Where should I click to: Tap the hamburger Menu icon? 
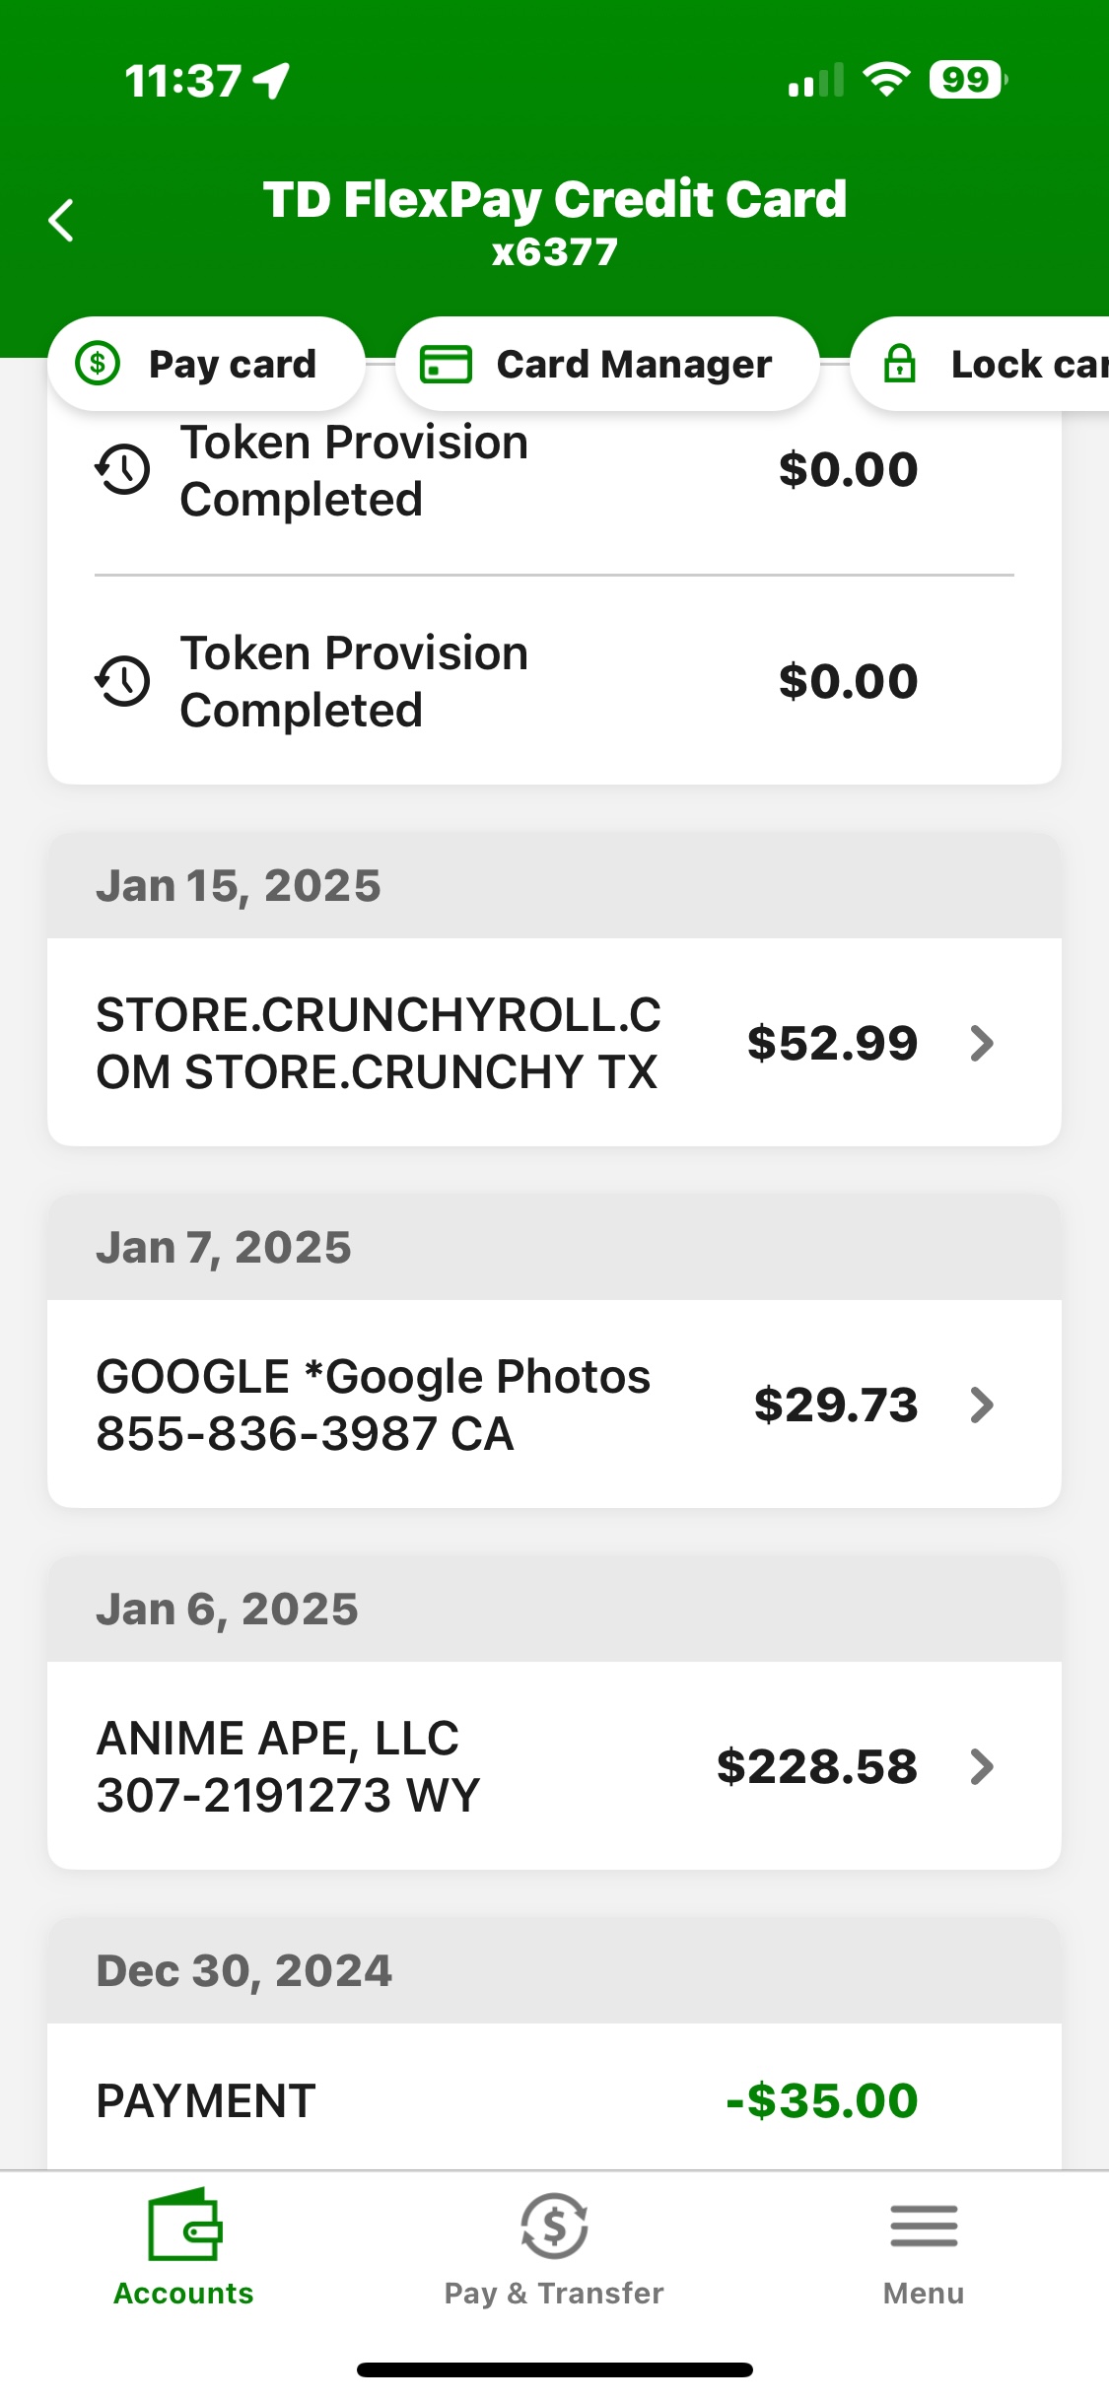coord(923,2226)
